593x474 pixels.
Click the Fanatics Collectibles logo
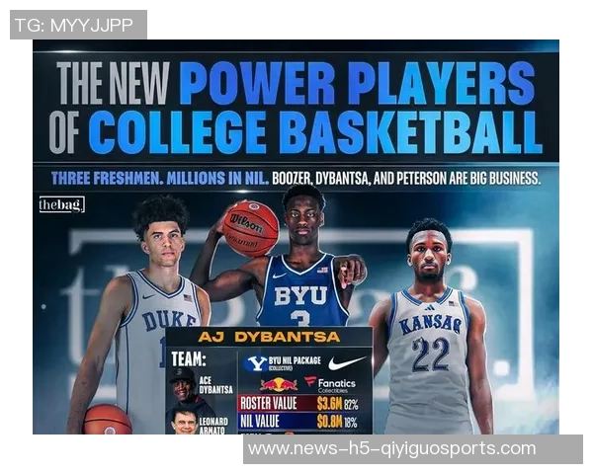(330, 385)
